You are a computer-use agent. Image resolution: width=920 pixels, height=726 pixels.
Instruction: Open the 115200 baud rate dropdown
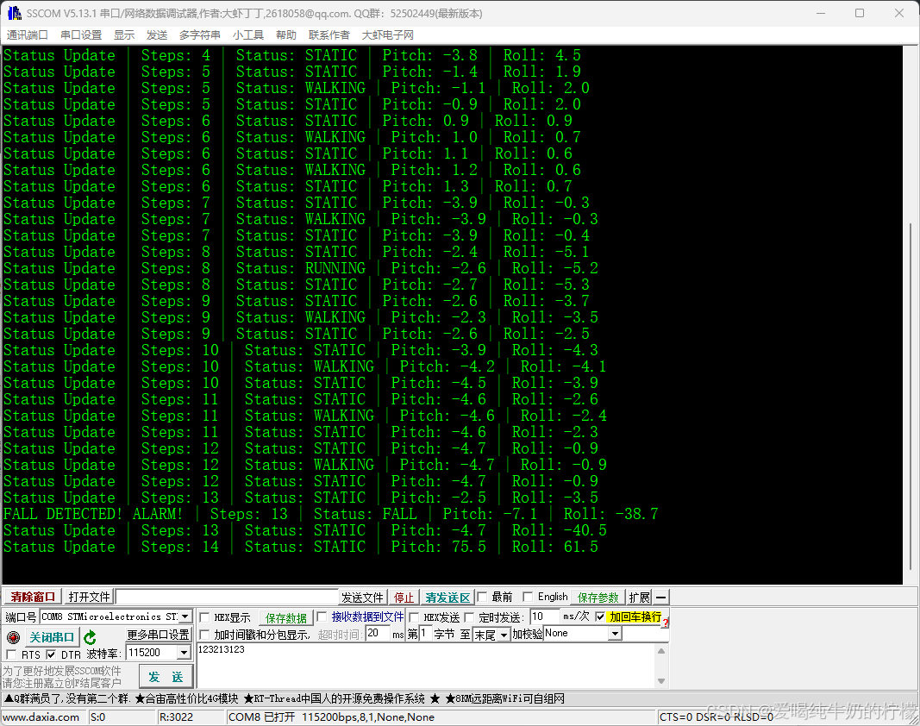185,653
